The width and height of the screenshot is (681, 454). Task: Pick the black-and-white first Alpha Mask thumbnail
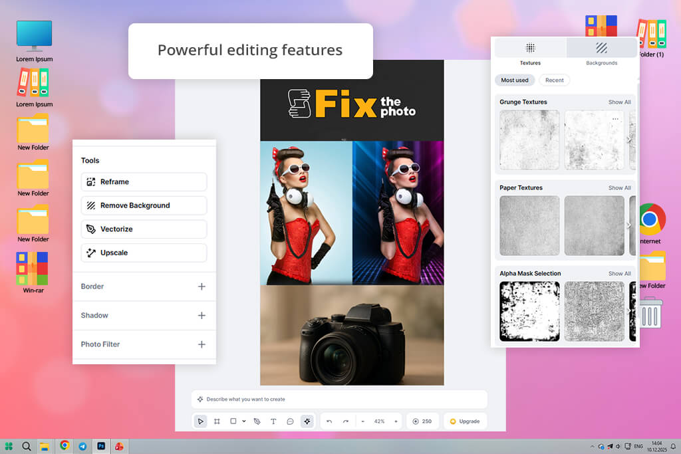click(529, 311)
